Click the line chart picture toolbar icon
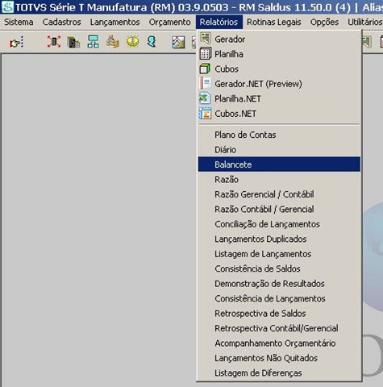The image size is (383, 387). click(x=178, y=42)
